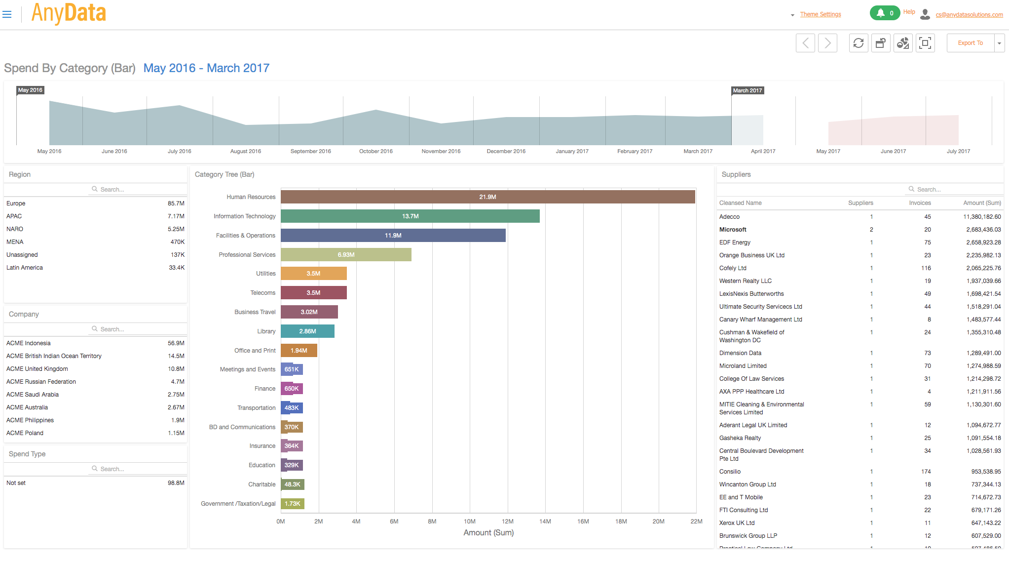Click the Suppliers search magnifier icon
The height and width of the screenshot is (564, 1009).
pyautogui.click(x=911, y=189)
